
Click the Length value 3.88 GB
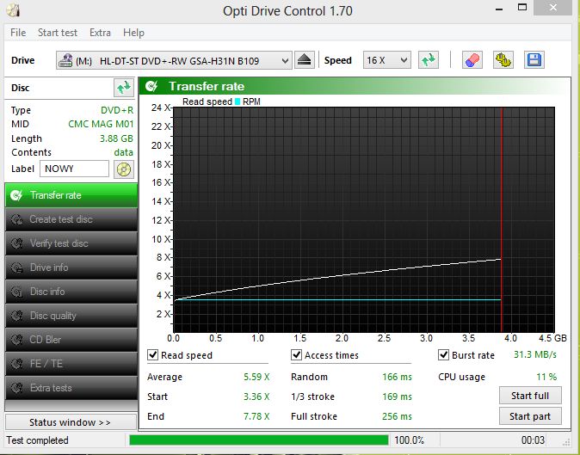pyautogui.click(x=116, y=138)
